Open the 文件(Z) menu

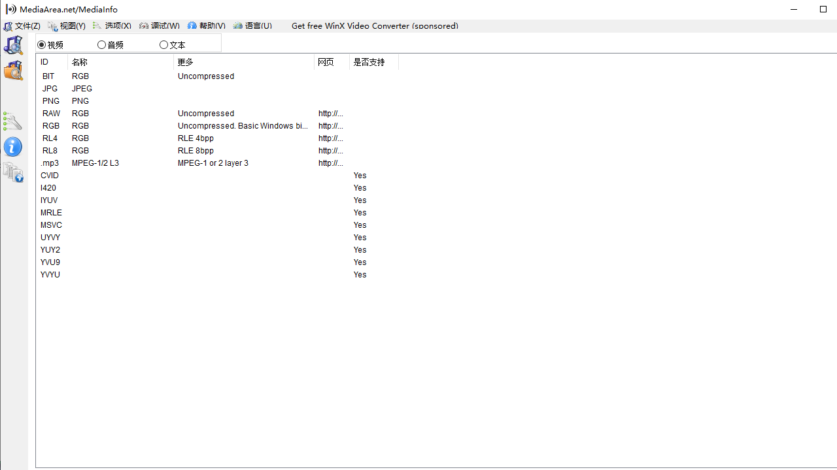[22, 26]
